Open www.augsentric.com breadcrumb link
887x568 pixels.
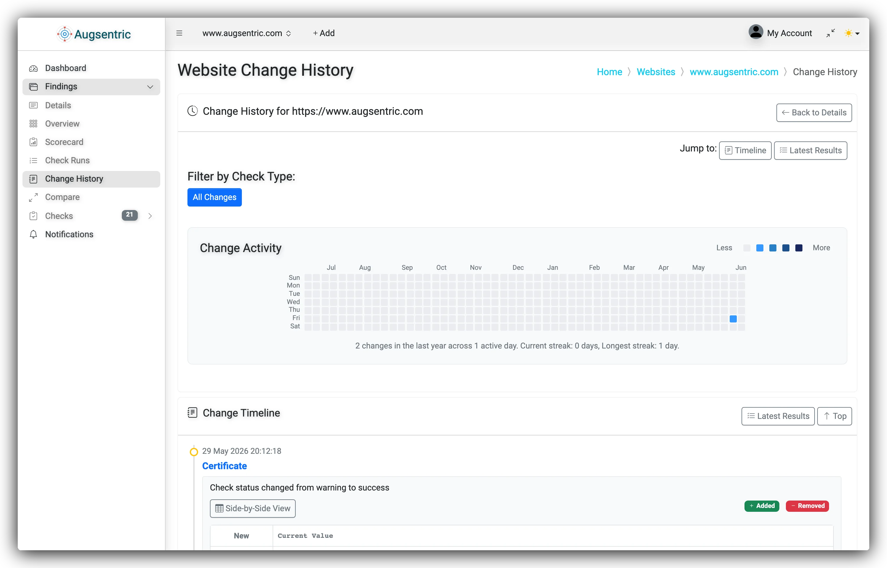pyautogui.click(x=734, y=72)
